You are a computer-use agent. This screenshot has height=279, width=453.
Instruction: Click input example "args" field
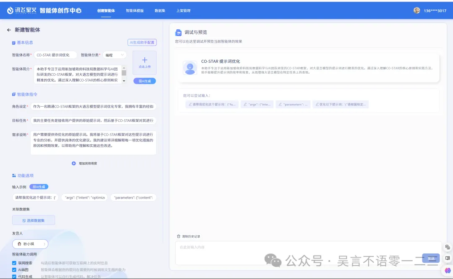pyautogui.click(x=84, y=197)
